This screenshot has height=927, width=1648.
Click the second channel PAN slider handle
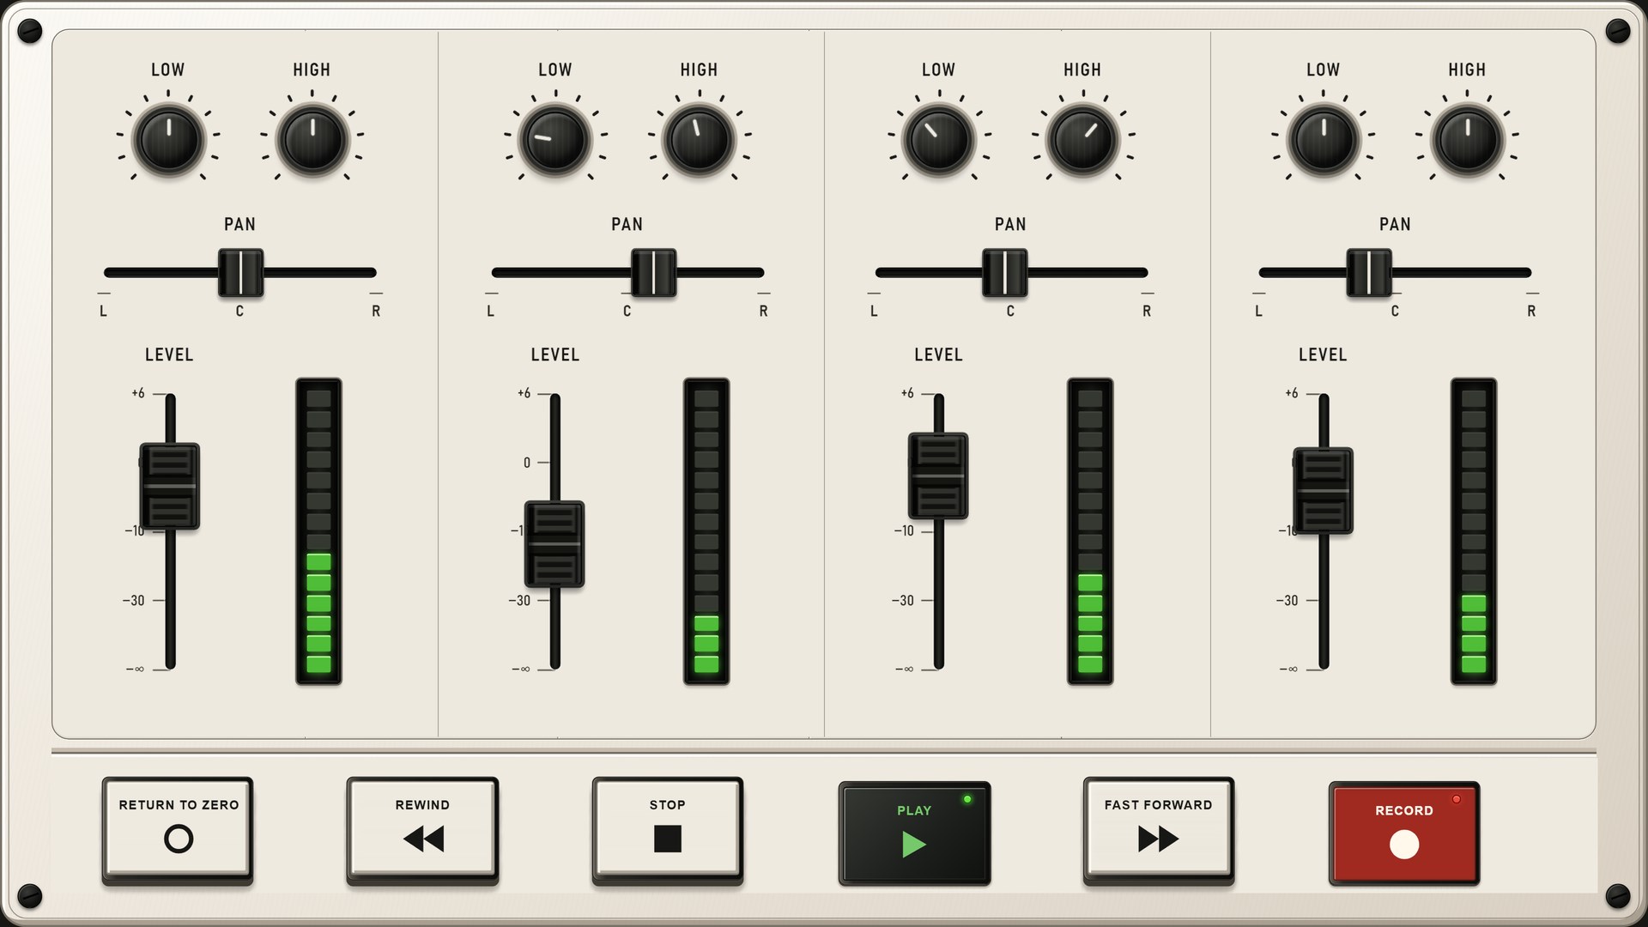653,273
